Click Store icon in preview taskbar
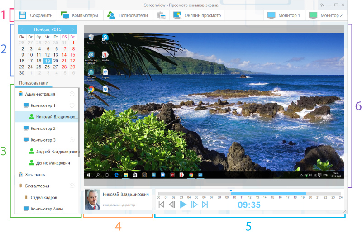Screen dimensions: 362x234 [135, 175]
